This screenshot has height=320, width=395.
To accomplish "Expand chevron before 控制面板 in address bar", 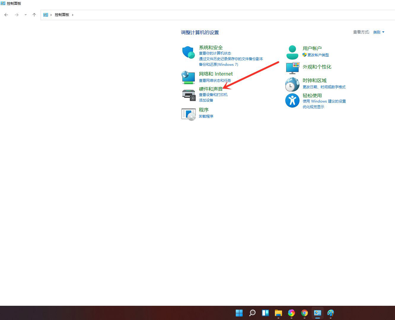I will click(x=51, y=15).
